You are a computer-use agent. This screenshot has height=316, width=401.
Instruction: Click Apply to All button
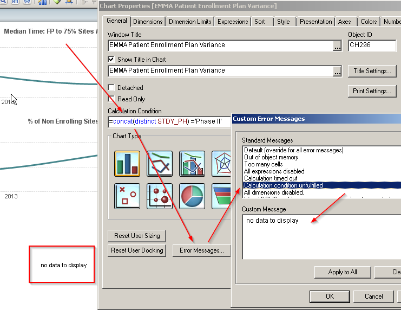tap(343, 272)
